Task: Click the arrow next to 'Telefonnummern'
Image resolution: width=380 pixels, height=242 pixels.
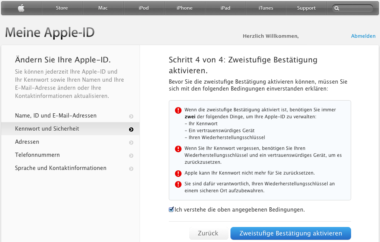Action: click(131, 156)
